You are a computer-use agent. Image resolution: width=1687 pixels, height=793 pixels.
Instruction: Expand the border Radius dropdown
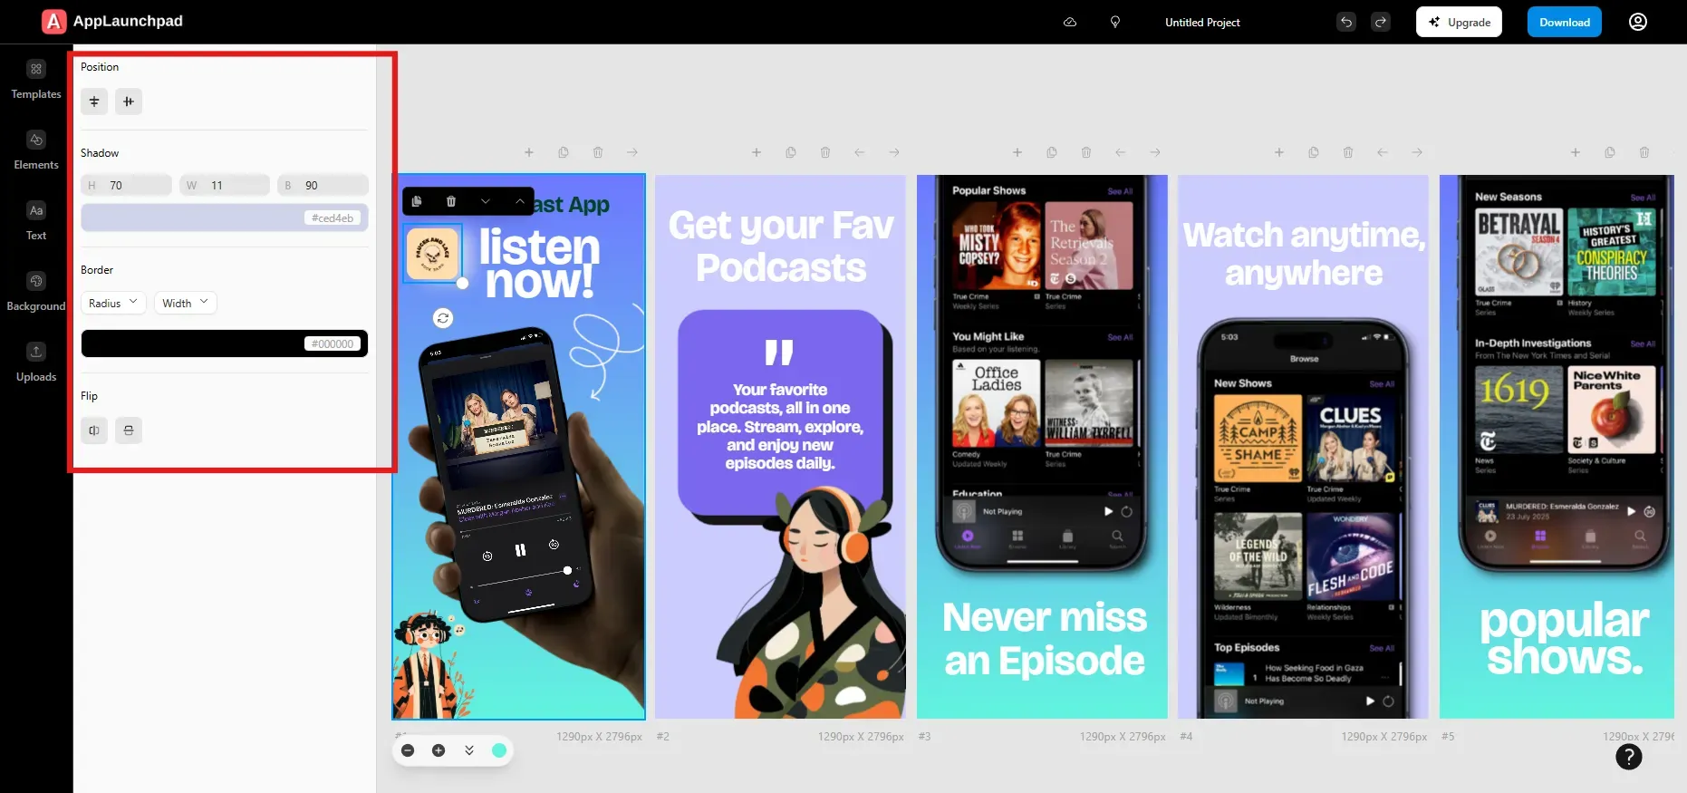click(113, 303)
